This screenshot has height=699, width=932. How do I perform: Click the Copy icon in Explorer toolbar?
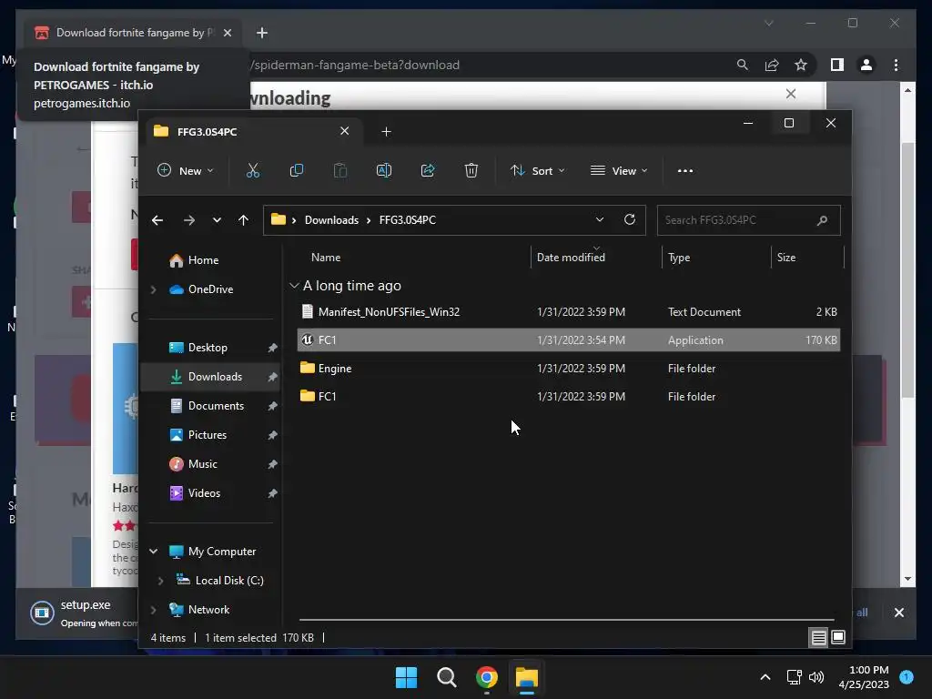tap(297, 170)
